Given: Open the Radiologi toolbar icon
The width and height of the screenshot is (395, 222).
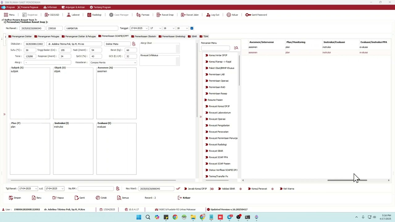Looking at the screenshot, I should coord(89,15).
